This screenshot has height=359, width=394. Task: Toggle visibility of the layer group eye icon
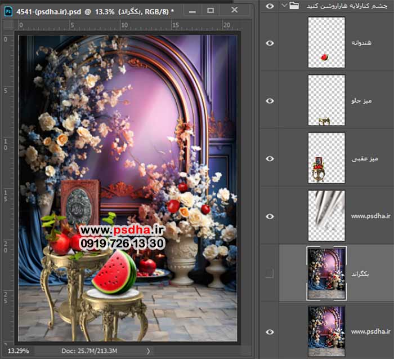coord(270,6)
